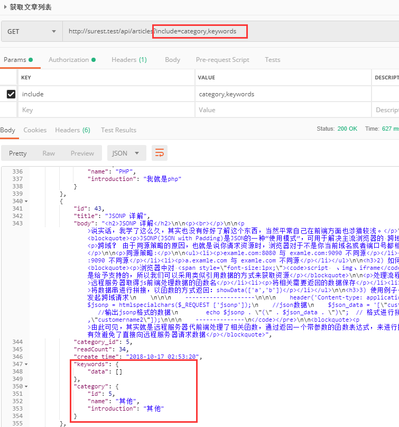Open the response Cookies tab
This screenshot has width=399, height=427.
pyautogui.click(x=35, y=130)
